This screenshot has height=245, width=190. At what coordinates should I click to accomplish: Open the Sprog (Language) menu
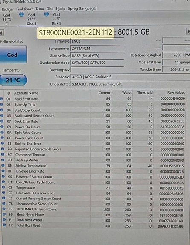pyautogui.click(x=82, y=9)
